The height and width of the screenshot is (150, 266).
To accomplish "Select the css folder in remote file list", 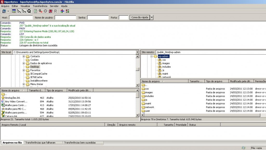I will point(147,89).
